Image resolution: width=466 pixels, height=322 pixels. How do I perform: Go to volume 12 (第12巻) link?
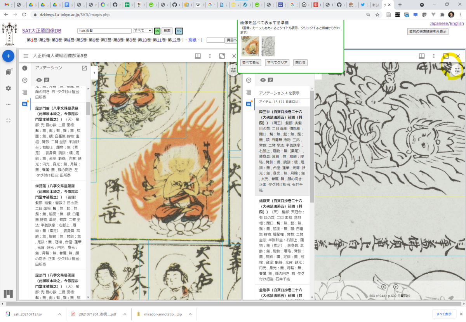pyautogui.click(x=174, y=40)
